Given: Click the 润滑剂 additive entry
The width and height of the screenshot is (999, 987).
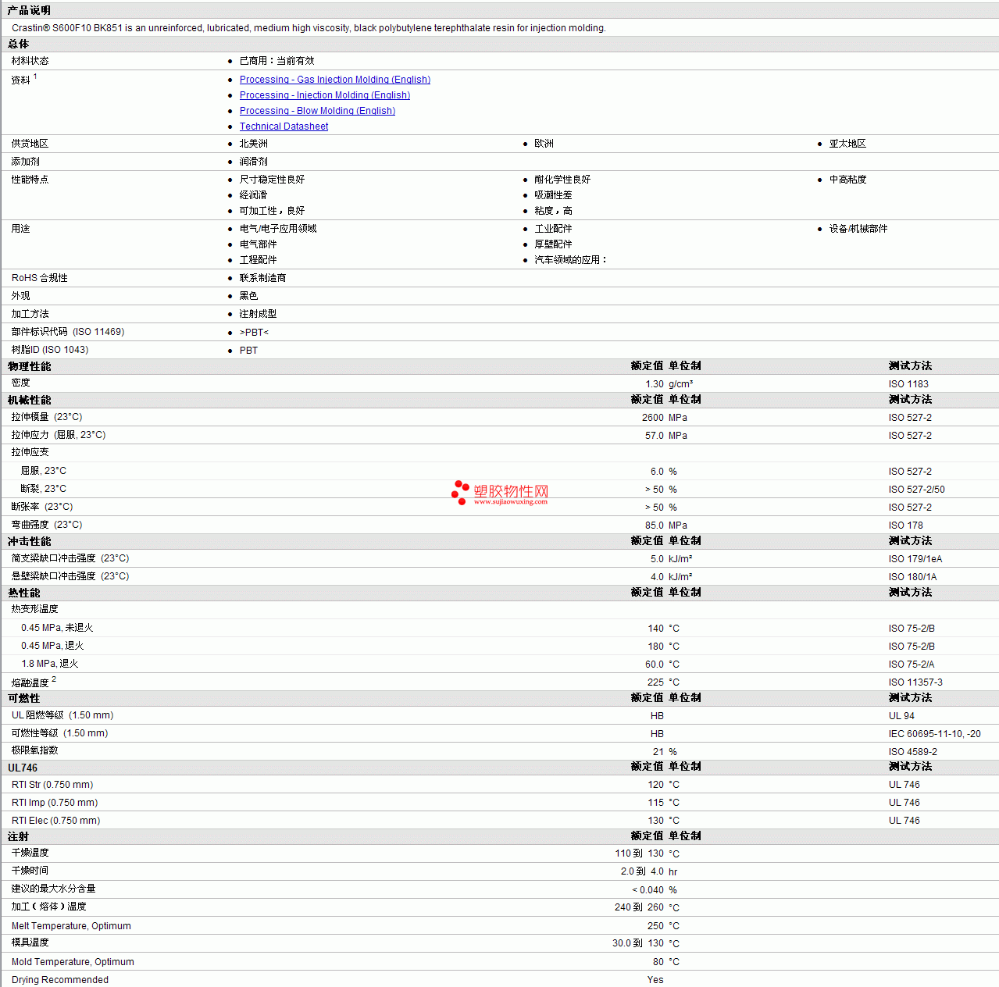Looking at the screenshot, I should (253, 162).
